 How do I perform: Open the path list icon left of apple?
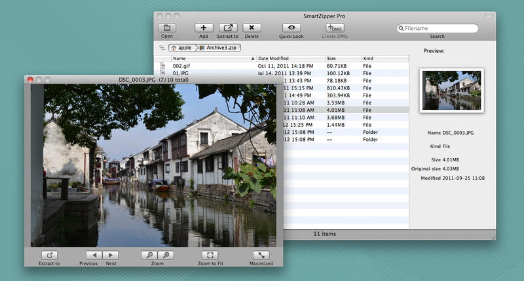click(x=162, y=48)
